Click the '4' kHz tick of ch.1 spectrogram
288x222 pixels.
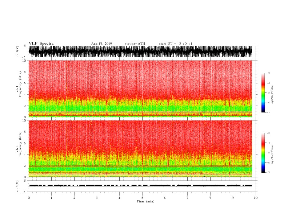[25, 95]
